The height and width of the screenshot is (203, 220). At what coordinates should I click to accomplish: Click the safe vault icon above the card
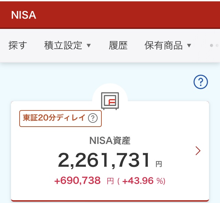pos(110,101)
